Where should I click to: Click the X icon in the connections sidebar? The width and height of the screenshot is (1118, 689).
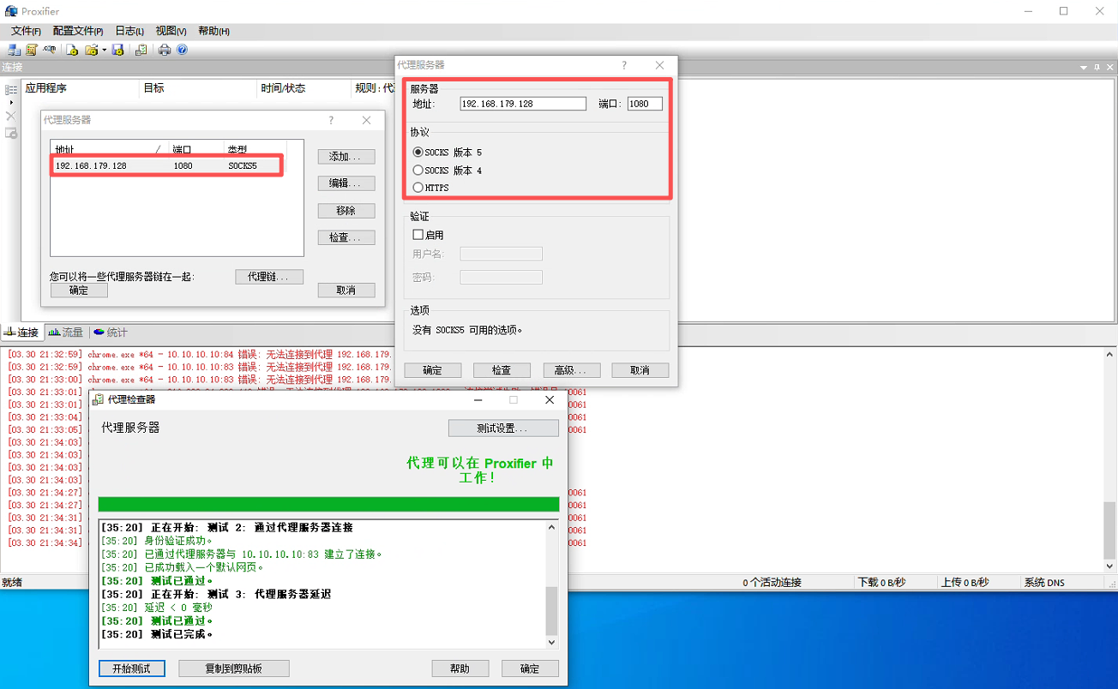tap(11, 116)
